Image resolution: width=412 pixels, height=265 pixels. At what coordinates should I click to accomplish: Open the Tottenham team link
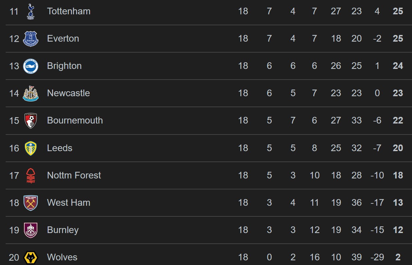click(69, 11)
